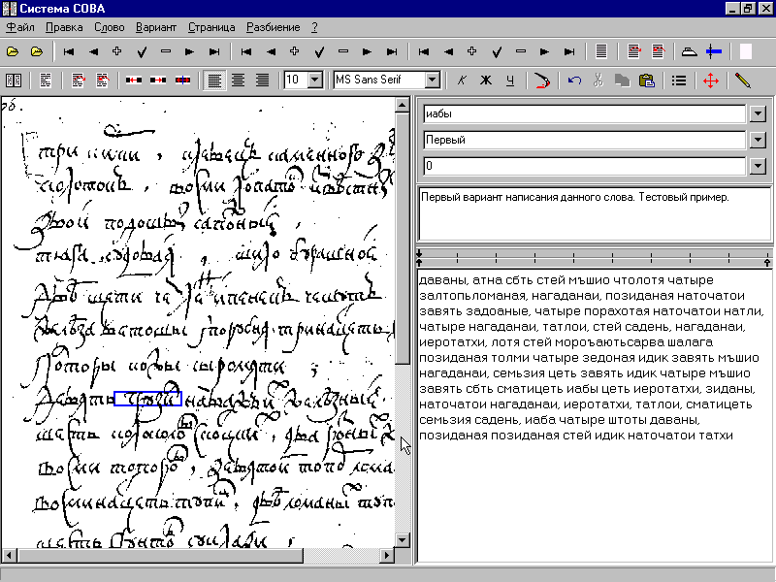
Task: Click the bulleted list icon
Action: click(x=680, y=81)
